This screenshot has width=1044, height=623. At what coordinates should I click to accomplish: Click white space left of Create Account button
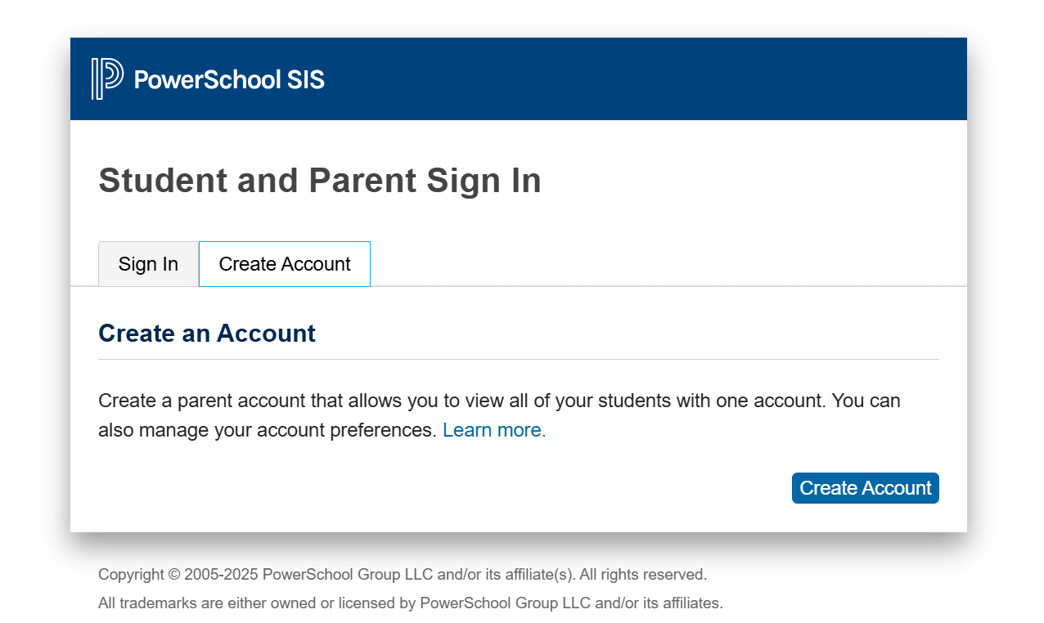[491, 488]
